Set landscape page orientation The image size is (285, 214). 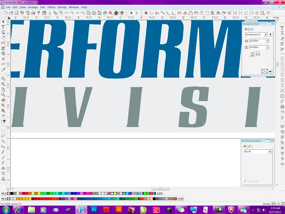pyautogui.click(x=258, y=54)
